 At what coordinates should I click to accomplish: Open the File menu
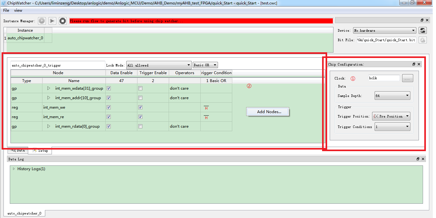tap(6, 10)
